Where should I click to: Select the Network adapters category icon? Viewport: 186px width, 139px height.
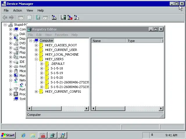(16, 81)
